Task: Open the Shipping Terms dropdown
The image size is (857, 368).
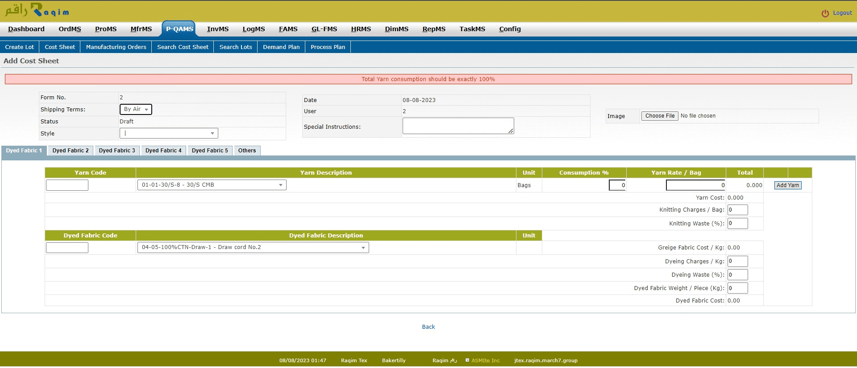Action: pos(136,109)
